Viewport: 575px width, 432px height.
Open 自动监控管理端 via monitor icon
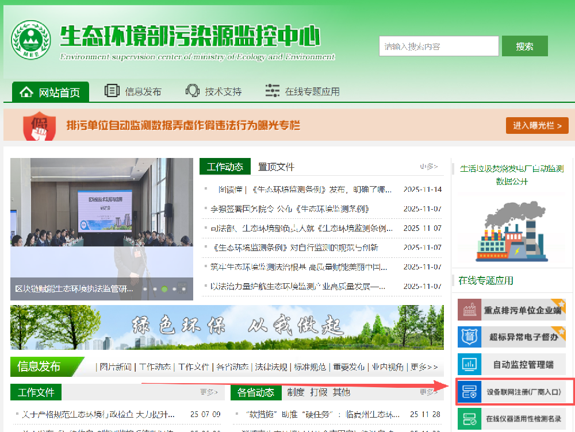click(469, 364)
